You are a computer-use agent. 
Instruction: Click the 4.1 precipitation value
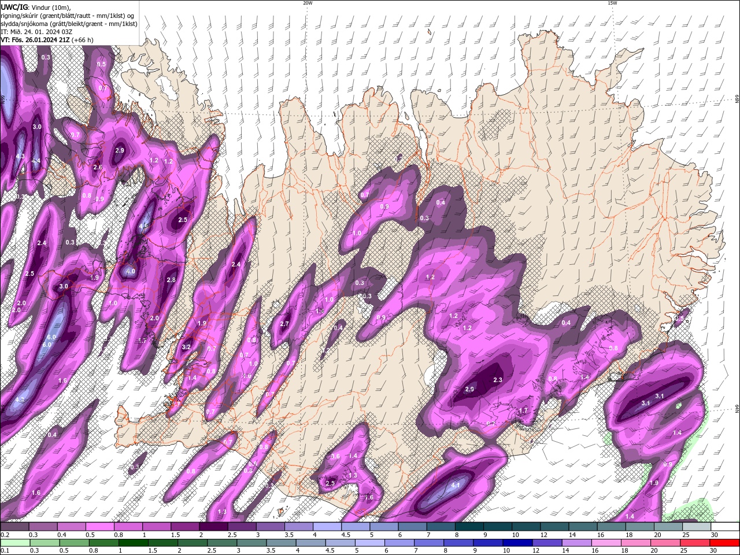click(456, 485)
